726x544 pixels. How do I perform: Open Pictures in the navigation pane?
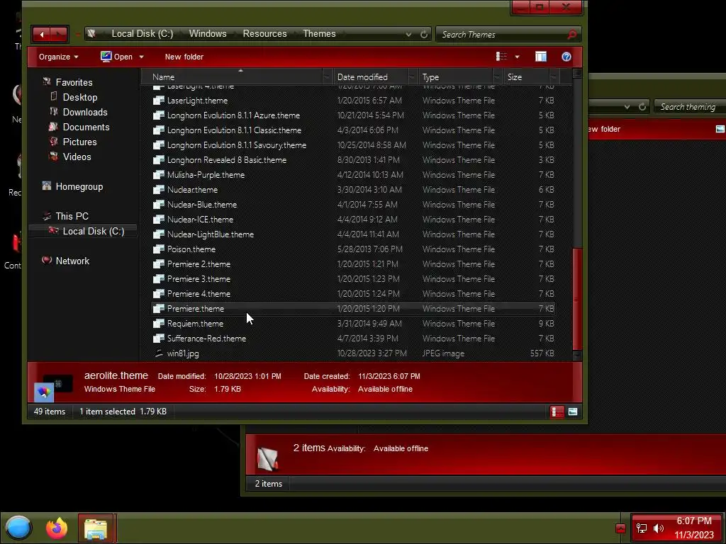click(79, 142)
